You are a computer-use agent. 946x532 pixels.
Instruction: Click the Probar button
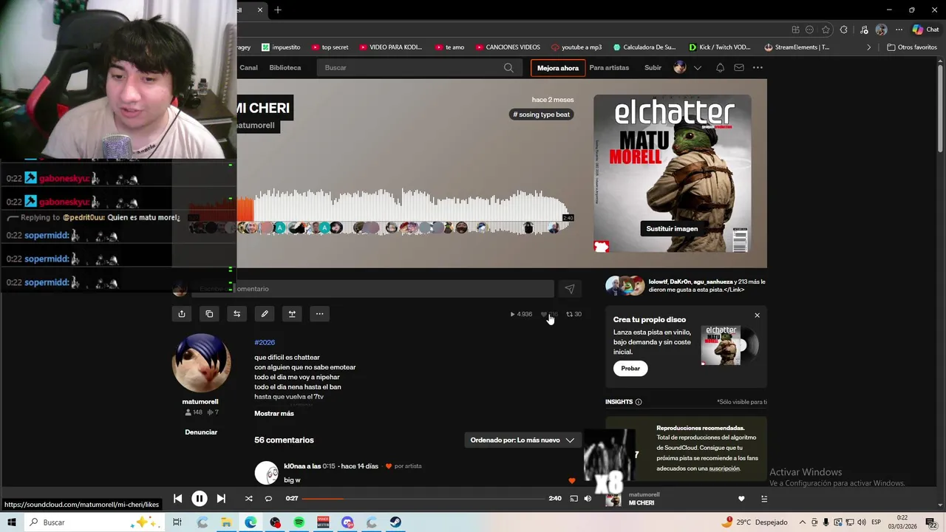coord(630,368)
